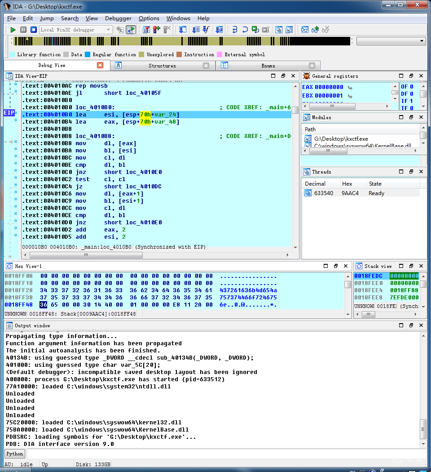Click the delete watch glasses icon
This screenshot has width=431, height=472.
[x=325, y=30]
